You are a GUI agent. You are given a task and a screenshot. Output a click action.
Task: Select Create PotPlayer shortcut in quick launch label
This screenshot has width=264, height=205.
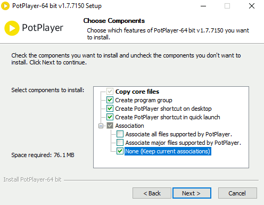coord(168,117)
